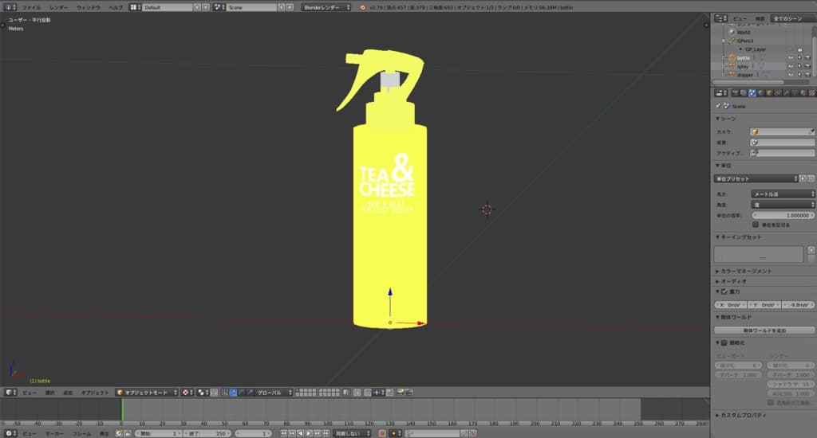Screen dimensions: 817x438
Task: Enable the 重力 gravity checkbox
Action: (x=725, y=291)
